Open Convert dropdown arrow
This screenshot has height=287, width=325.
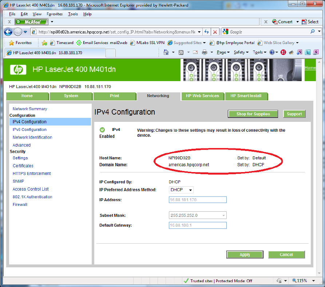297,22
